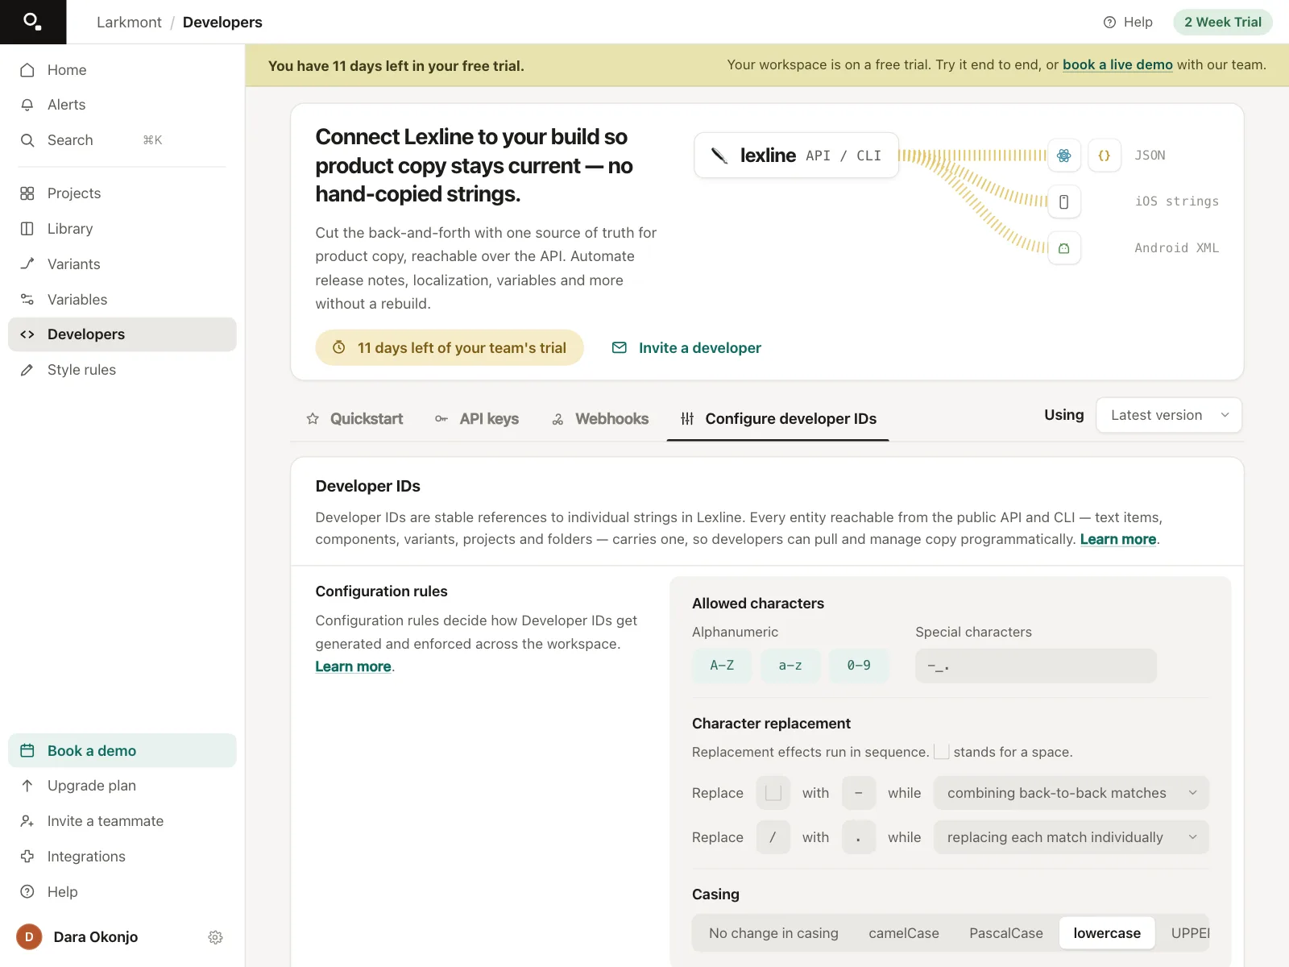1289x967 pixels.
Task: Click the Upgrade plan arrow icon
Action: (x=27, y=786)
